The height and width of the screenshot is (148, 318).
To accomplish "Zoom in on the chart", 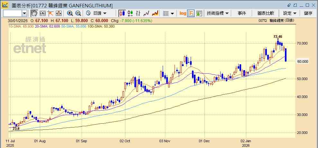I will 70,13.
